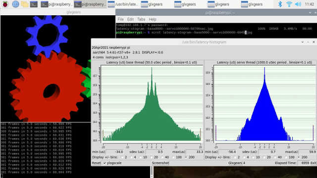Open the Tabs menu in terminal
The height and width of the screenshot is (178, 317).
tap(141, 19)
